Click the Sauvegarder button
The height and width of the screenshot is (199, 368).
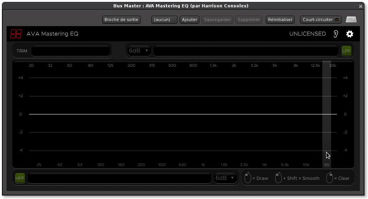217,20
